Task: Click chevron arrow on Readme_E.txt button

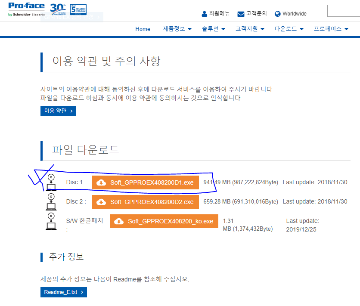Action: (x=82, y=292)
